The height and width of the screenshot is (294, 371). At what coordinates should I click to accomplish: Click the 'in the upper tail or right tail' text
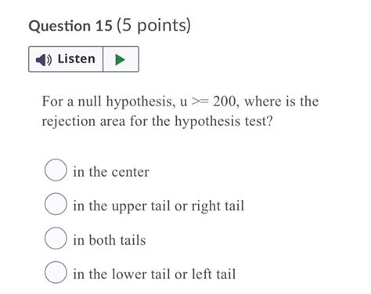159,206
